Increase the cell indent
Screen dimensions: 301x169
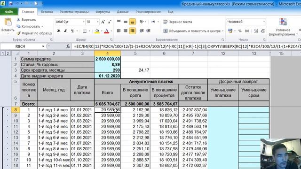tap(149, 31)
